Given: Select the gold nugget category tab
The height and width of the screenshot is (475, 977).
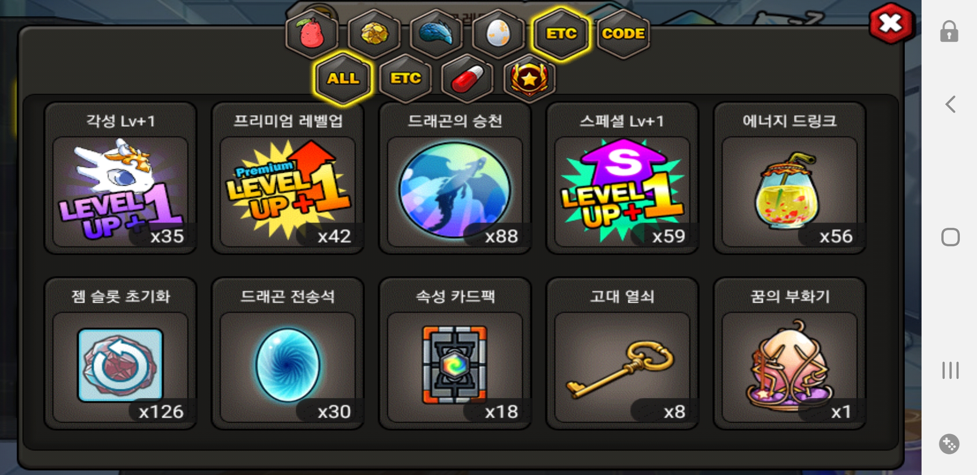Looking at the screenshot, I should tap(374, 34).
